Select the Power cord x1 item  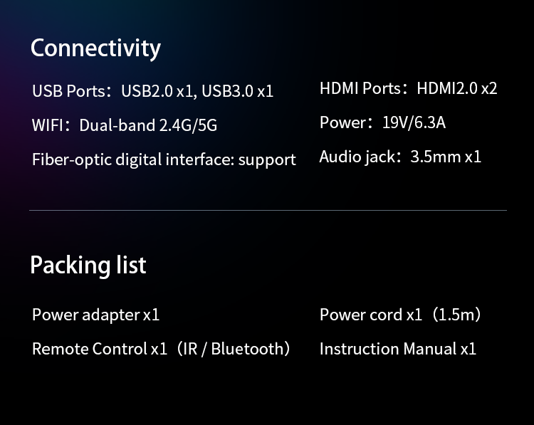pyautogui.click(x=371, y=315)
